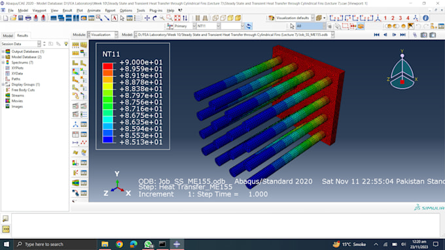
Task: Click the text annotation 'A' tool
Action: coord(115,18)
